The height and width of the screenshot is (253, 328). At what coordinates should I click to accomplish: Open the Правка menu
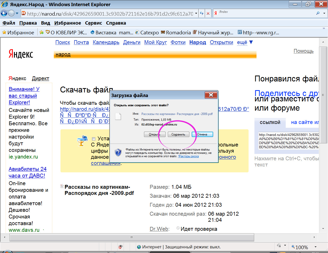(28, 23)
